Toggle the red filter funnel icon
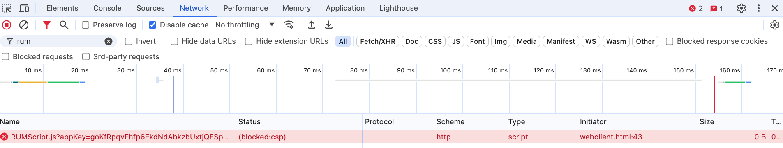Viewport: 783px width, 148px height. point(47,25)
